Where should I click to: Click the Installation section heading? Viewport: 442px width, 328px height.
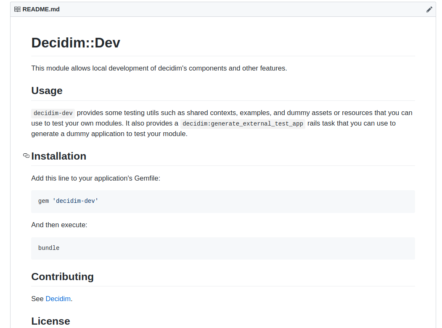[x=59, y=156]
